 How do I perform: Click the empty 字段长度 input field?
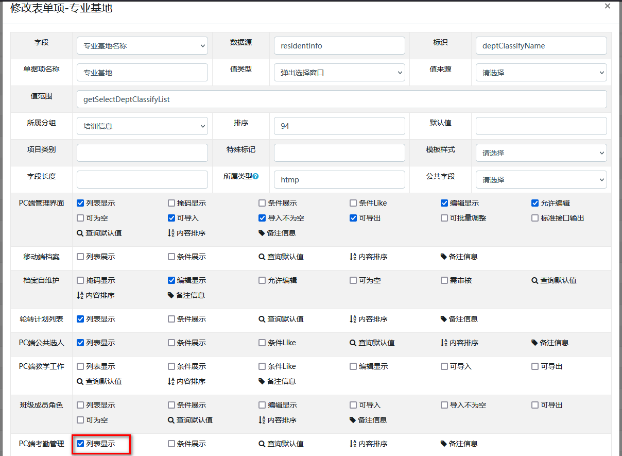(142, 180)
